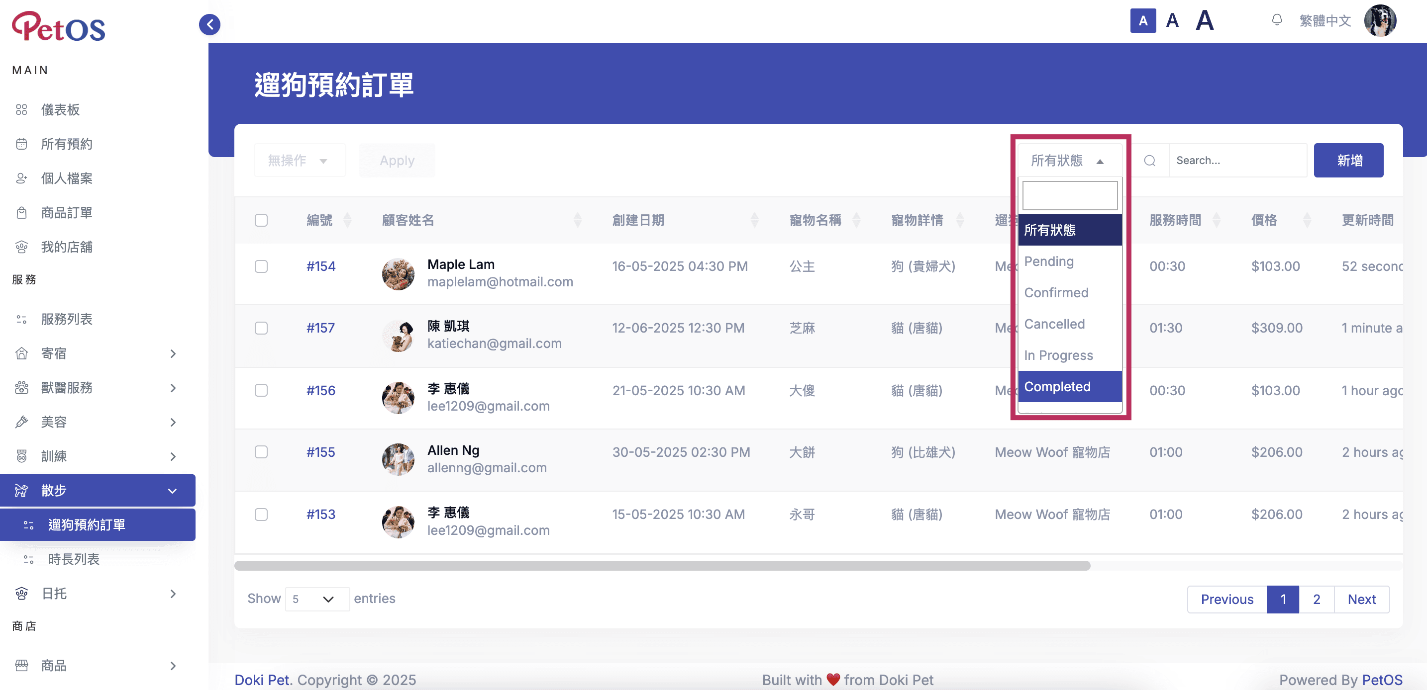Open the 我的店舖 shop icon
This screenshot has height=690, width=1427.
point(21,247)
